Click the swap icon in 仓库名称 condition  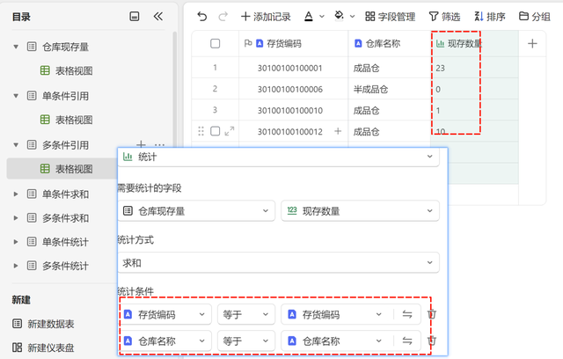coord(407,341)
